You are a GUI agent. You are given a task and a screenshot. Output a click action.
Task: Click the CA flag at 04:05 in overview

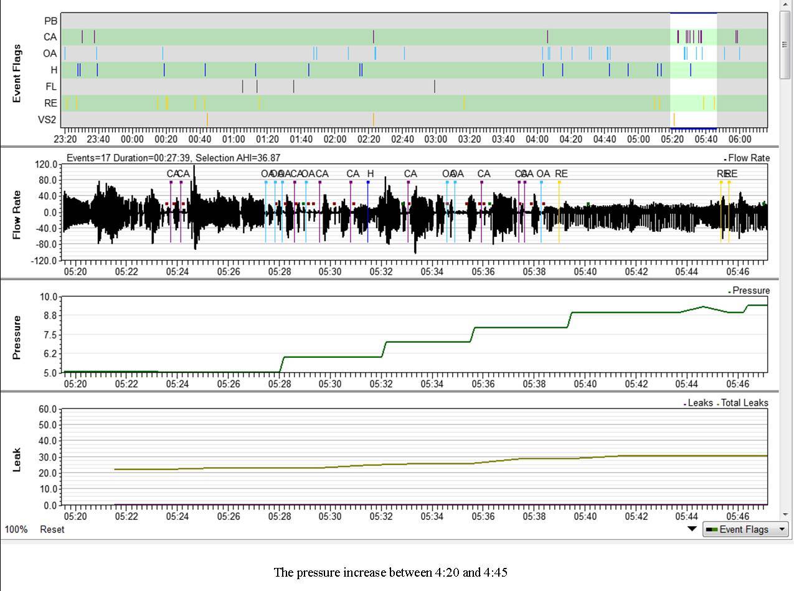pos(547,37)
